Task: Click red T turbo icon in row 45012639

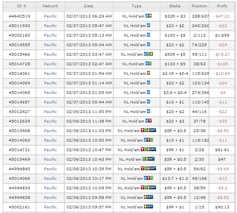Action: tap(150, 121)
